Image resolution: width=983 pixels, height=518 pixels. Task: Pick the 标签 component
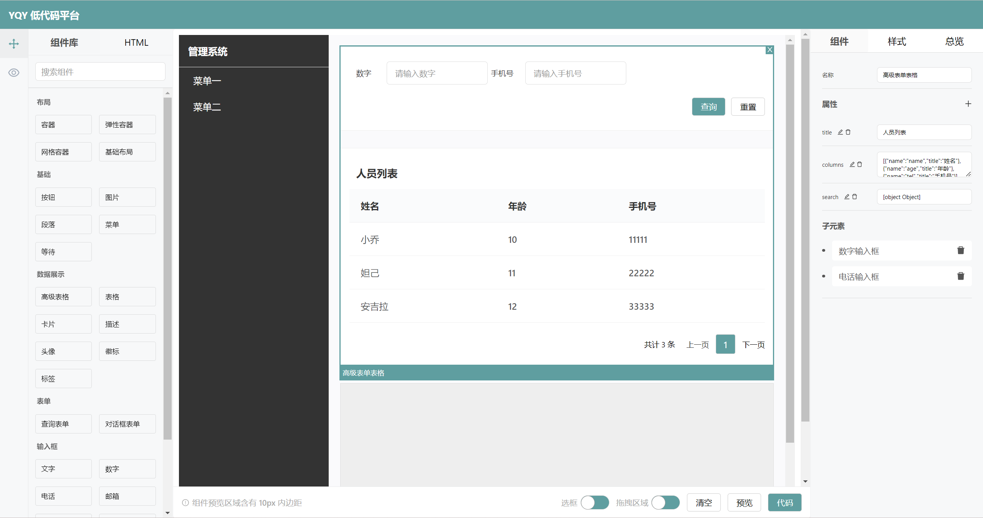63,379
